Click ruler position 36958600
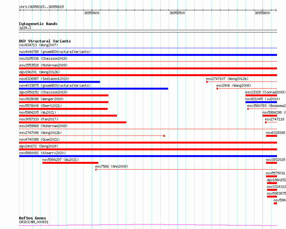Viewport: 286px width, 229px height. 262,13
